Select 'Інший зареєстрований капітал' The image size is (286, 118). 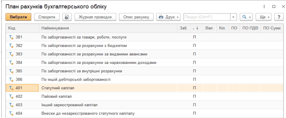(x=69, y=105)
